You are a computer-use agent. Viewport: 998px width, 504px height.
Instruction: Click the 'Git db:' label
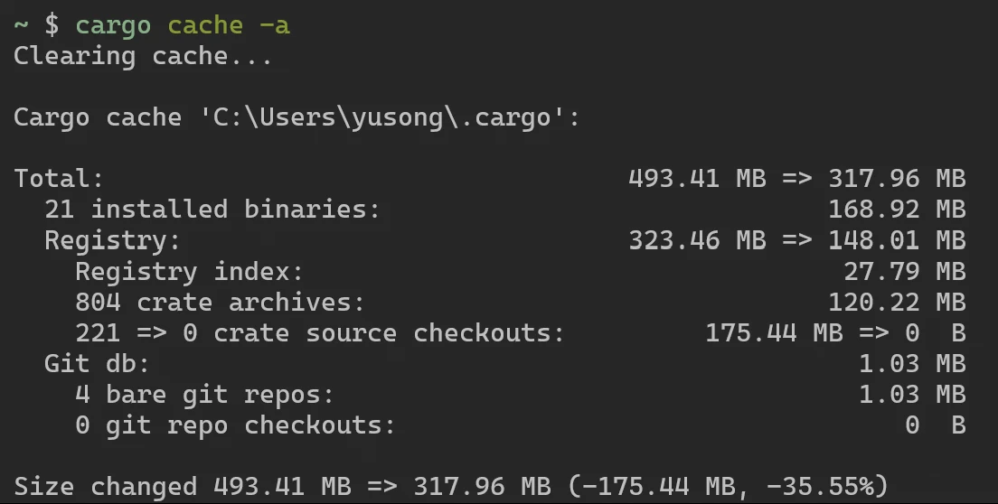pyautogui.click(x=97, y=364)
